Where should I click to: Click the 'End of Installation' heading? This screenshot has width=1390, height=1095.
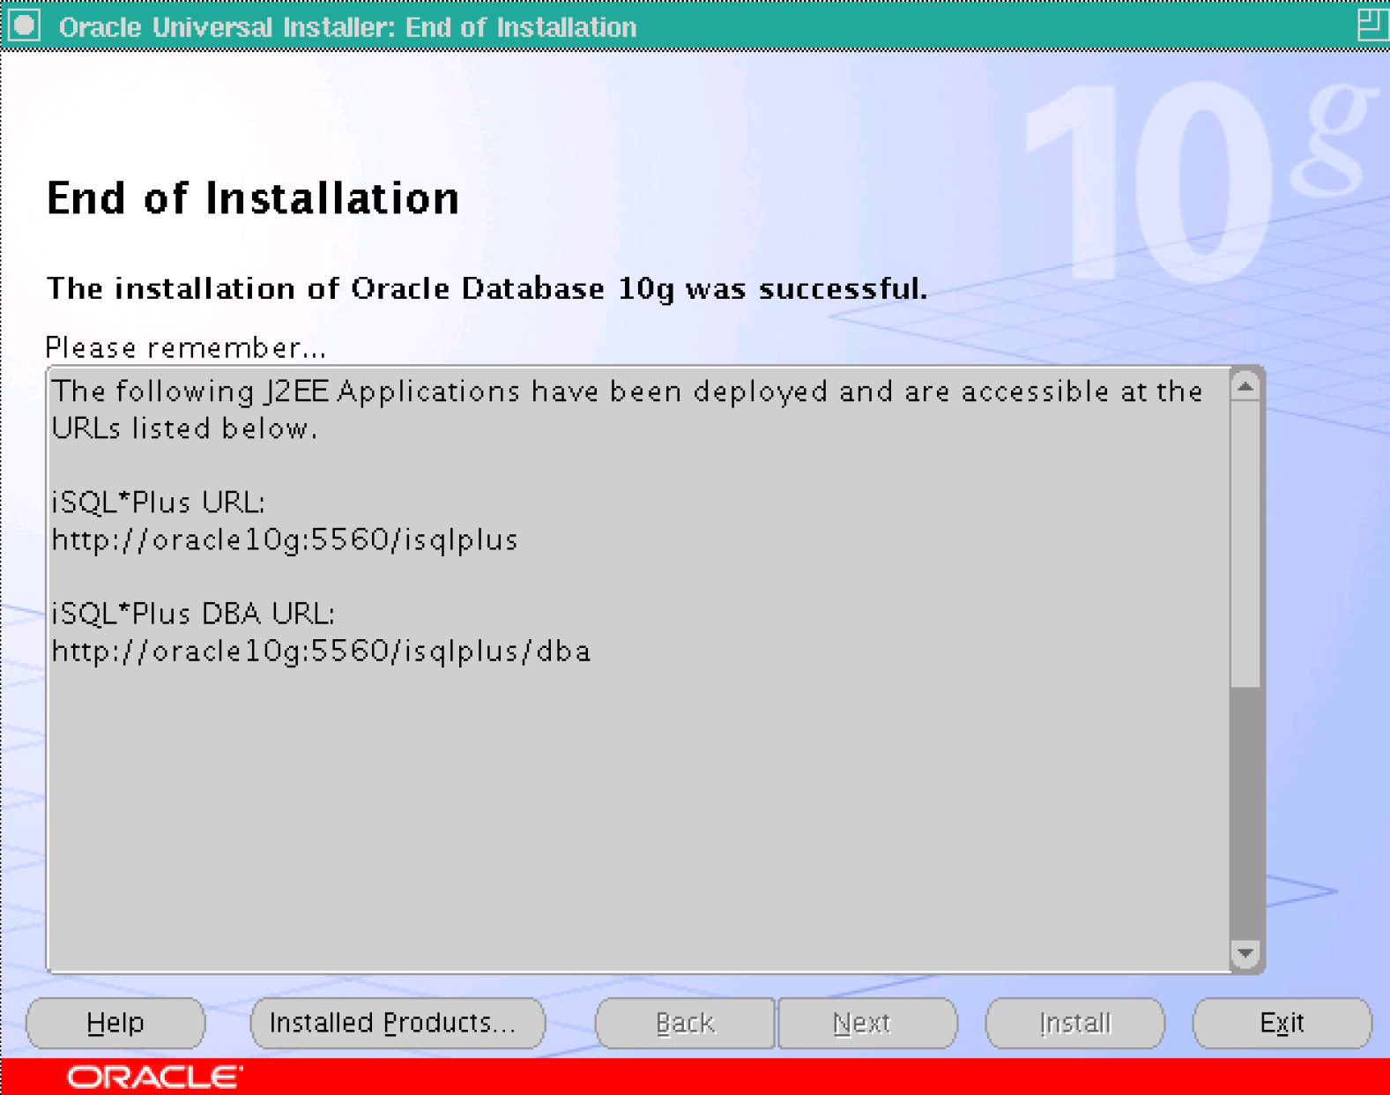pos(253,197)
